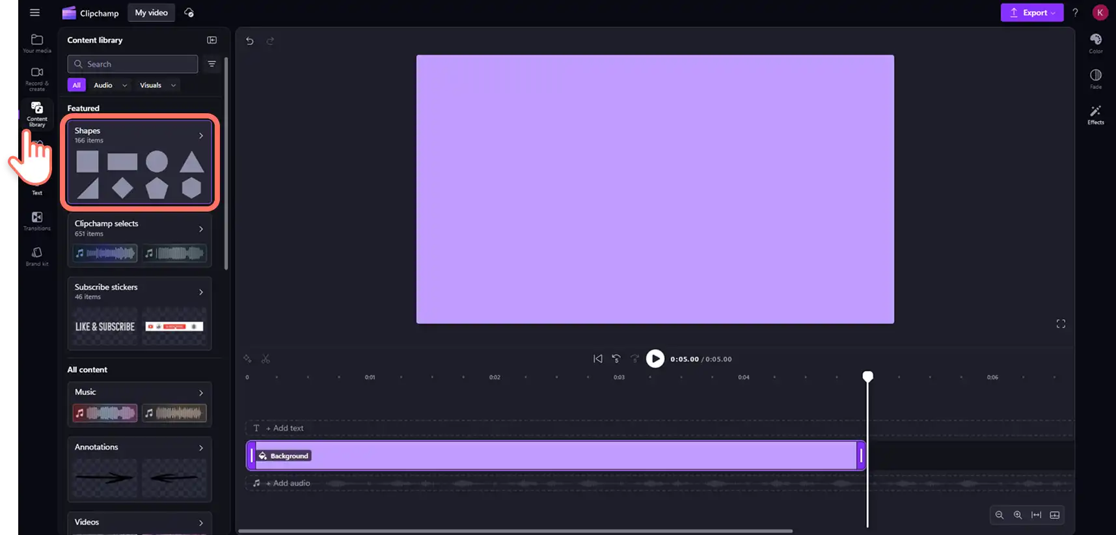The height and width of the screenshot is (535, 1116).
Task: Open the Transitions sidebar panel
Action: pos(37,221)
